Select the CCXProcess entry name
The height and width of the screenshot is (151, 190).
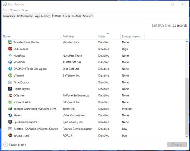pos(21,49)
